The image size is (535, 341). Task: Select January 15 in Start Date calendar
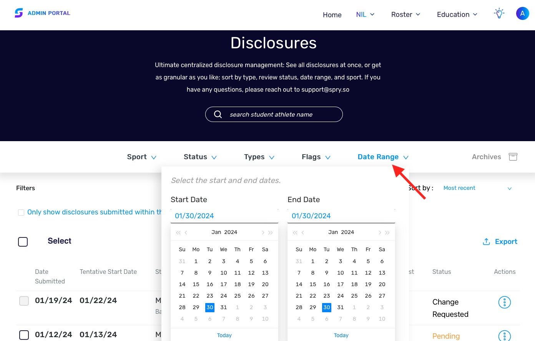click(196, 284)
